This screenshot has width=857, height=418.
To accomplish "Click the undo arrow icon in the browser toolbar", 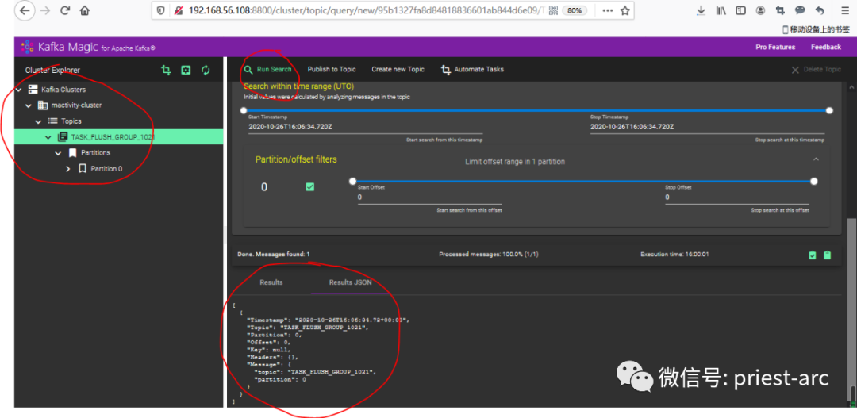I will click(819, 10).
